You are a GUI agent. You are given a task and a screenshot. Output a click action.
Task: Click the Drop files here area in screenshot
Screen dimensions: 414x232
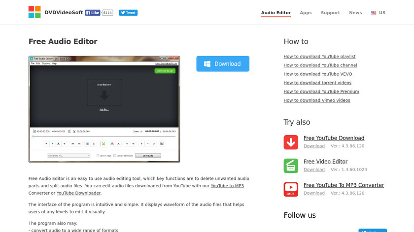click(104, 92)
